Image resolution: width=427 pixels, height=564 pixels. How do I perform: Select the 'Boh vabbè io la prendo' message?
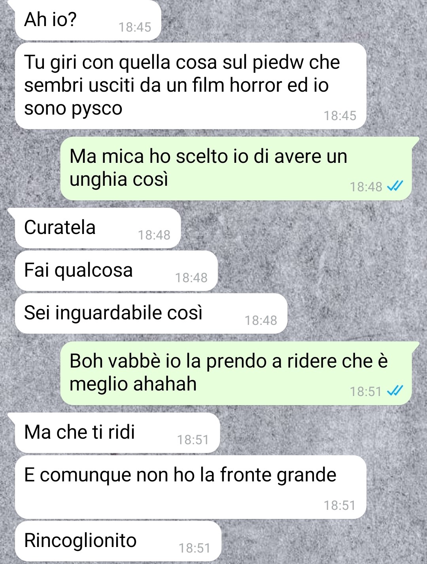pyautogui.click(x=236, y=373)
